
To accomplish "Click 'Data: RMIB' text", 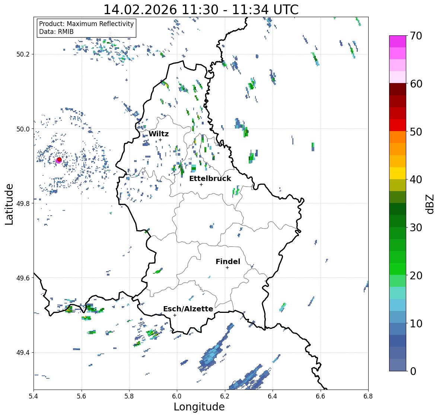I will click(x=56, y=32).
